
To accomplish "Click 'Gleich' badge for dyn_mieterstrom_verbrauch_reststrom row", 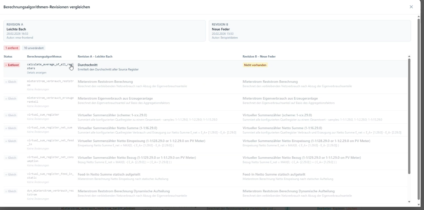I will [11, 191].
